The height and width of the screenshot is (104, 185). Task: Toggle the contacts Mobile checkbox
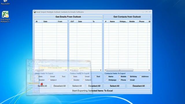(119, 77)
